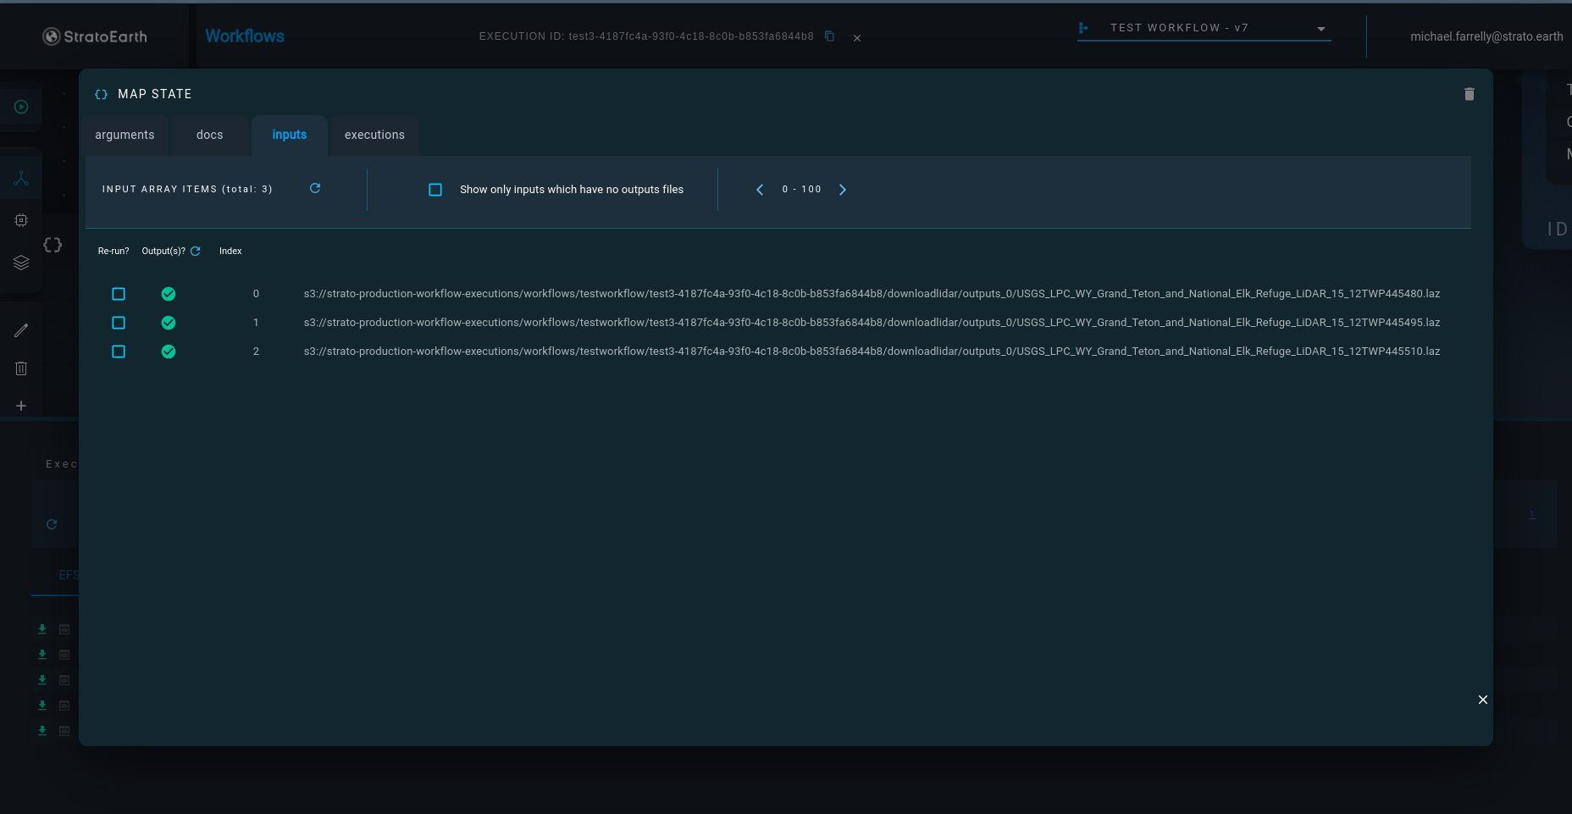The width and height of the screenshot is (1572, 814).
Task: Select the edit pencil icon in sidebar
Action: click(21, 330)
